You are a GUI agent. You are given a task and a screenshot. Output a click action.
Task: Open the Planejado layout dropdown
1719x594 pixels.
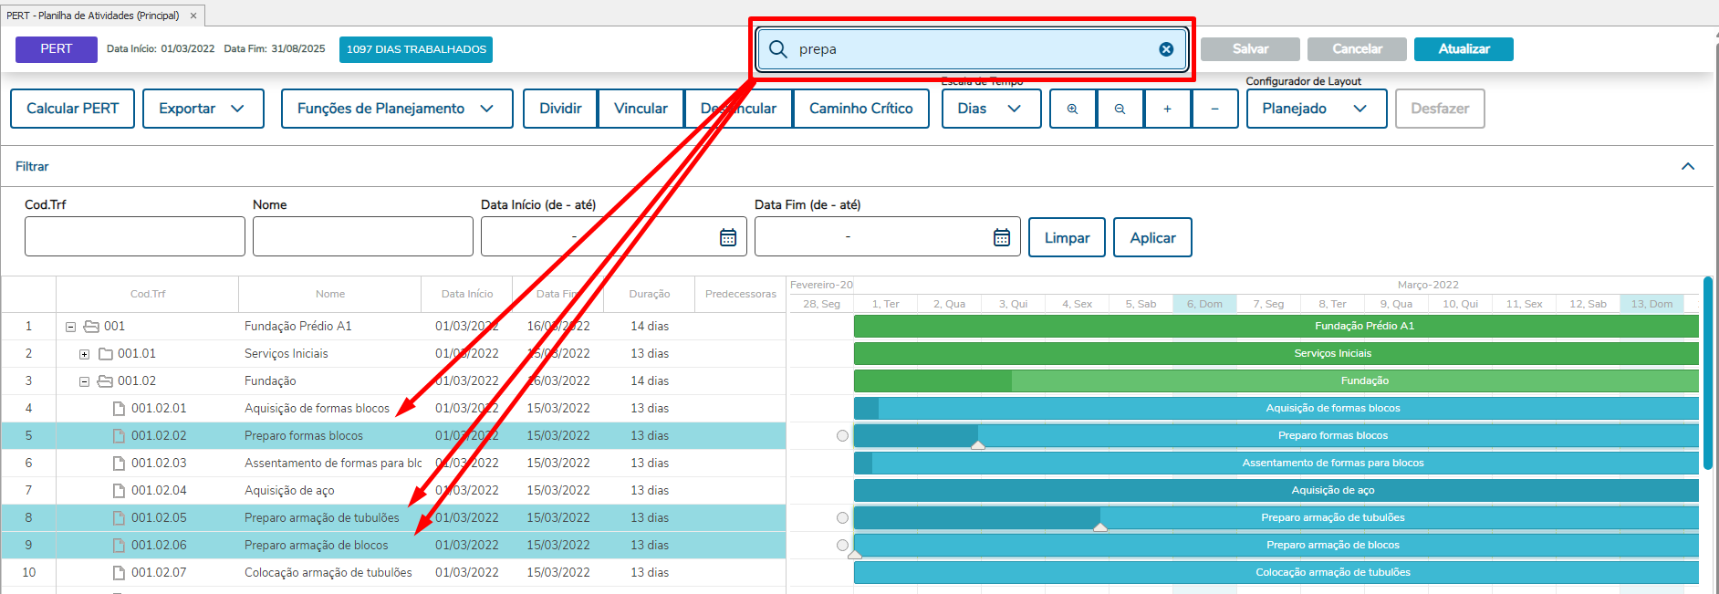tap(1317, 109)
